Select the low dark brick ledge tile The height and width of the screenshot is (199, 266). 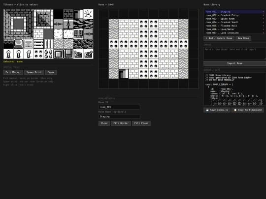coord(8,44)
